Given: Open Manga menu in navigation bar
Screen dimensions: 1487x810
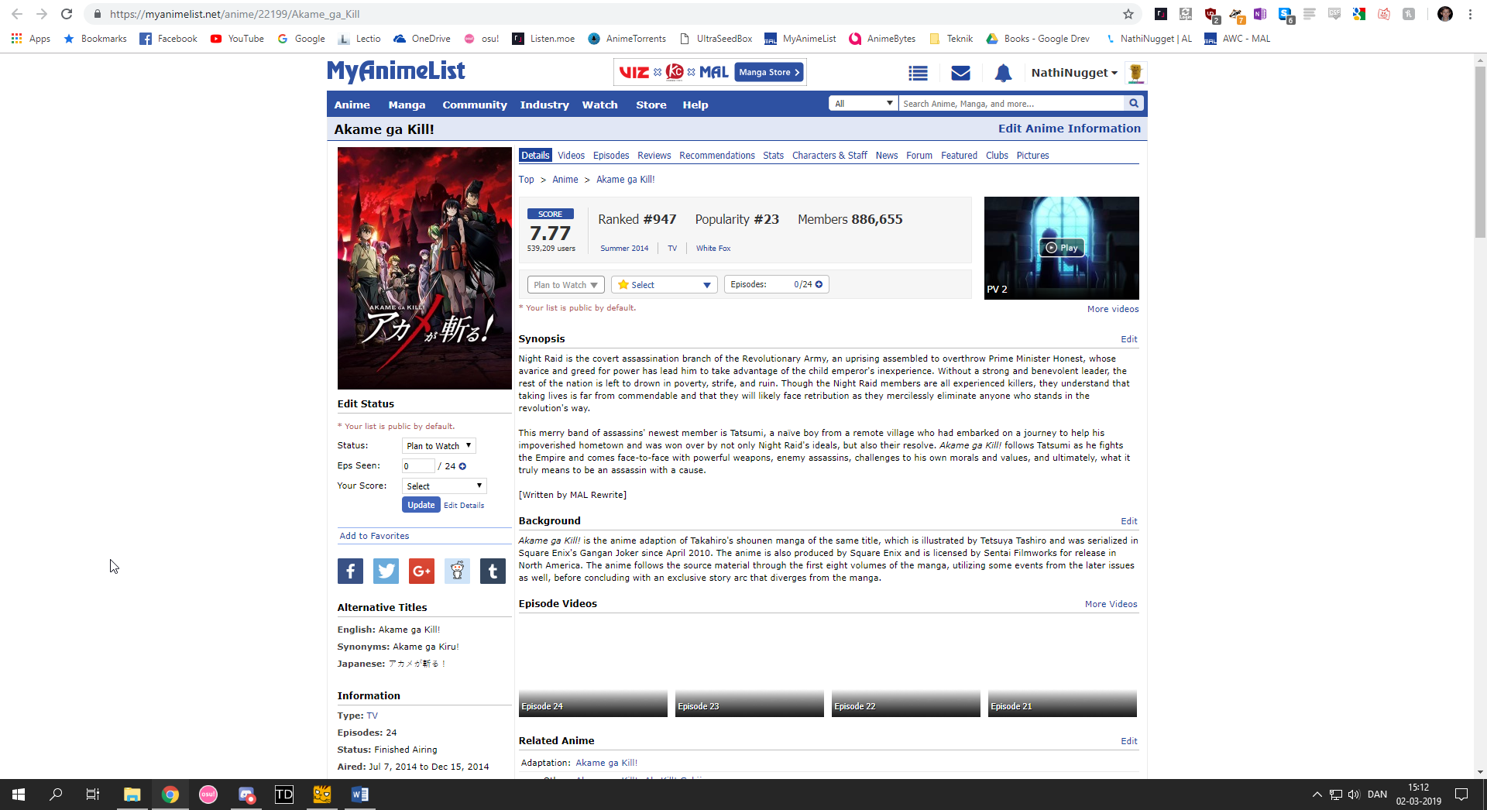Looking at the screenshot, I should click(x=407, y=105).
